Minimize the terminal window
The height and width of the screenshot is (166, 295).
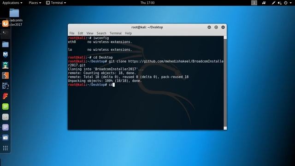click(x=209, y=27)
